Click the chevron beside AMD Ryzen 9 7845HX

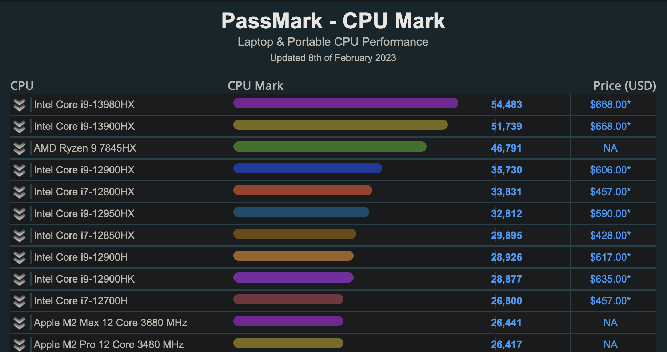click(x=19, y=148)
